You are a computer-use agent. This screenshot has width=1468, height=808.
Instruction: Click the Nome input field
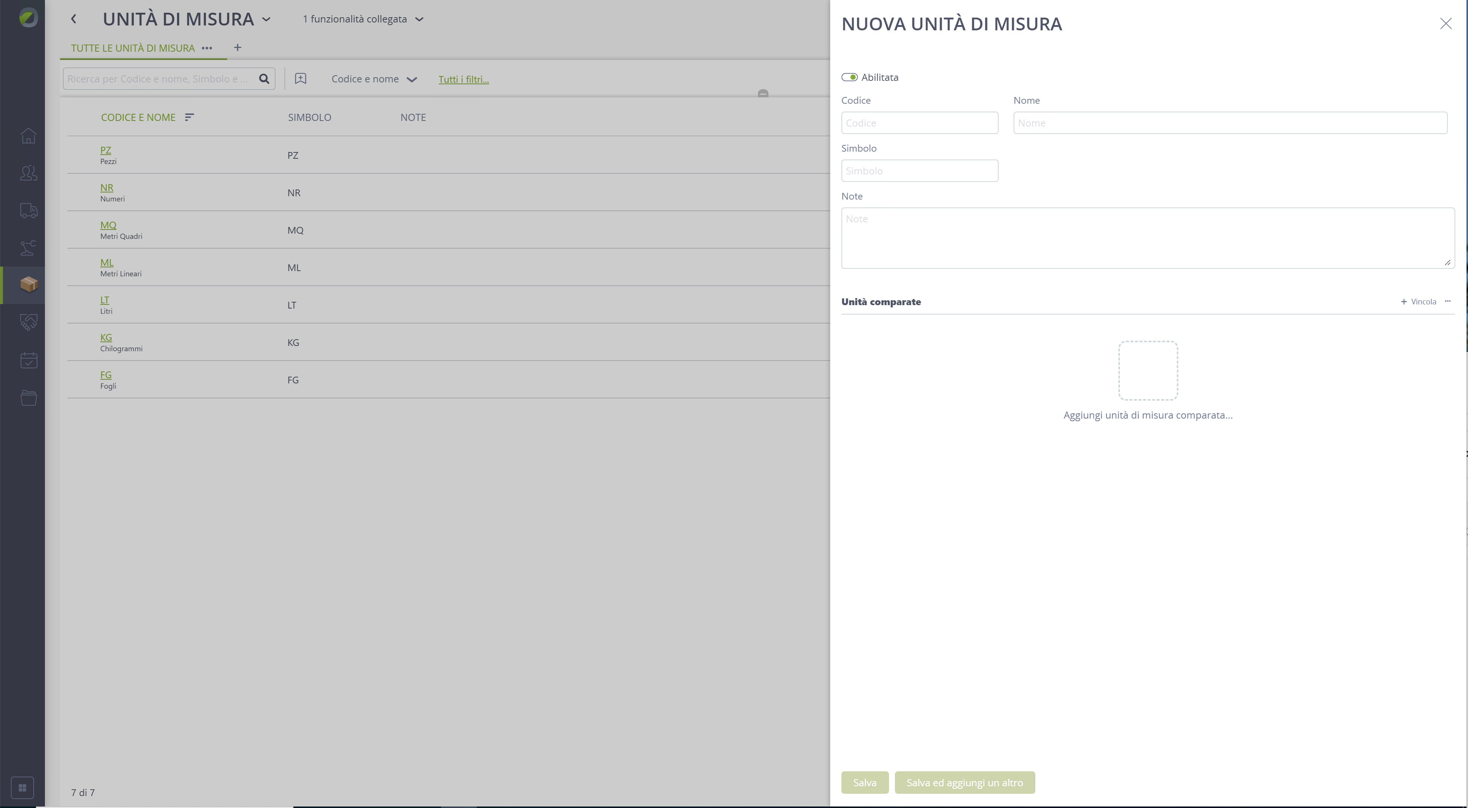click(x=1230, y=122)
